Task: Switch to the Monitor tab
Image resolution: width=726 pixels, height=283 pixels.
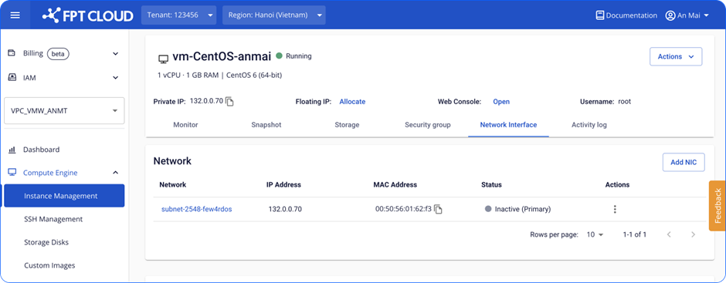Action: 185,125
